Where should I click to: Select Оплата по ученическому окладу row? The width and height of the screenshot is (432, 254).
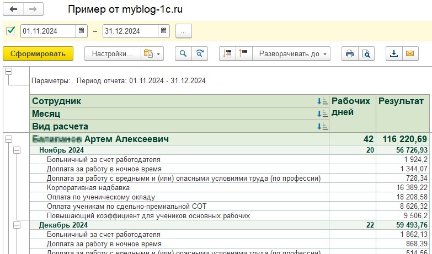point(179,197)
